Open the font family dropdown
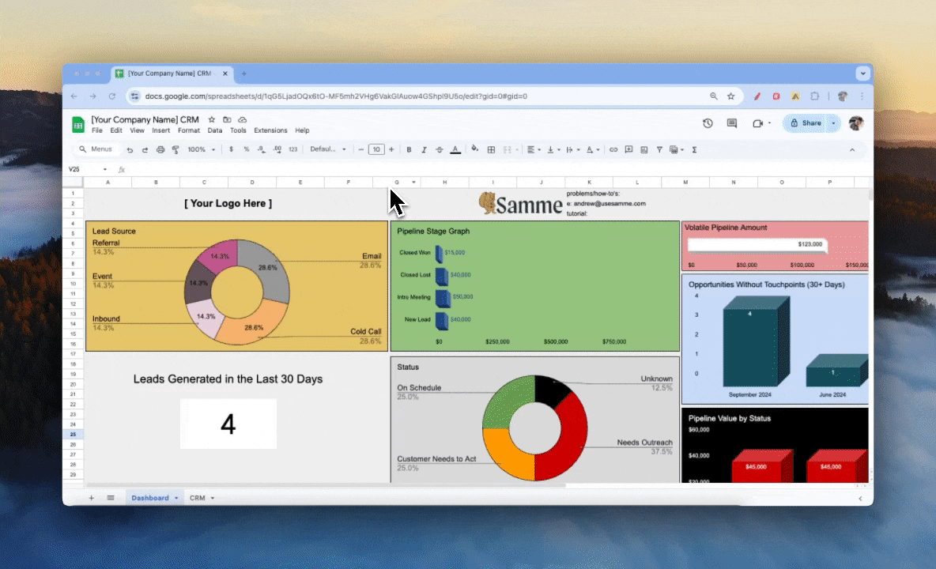The height and width of the screenshot is (569, 936). tap(328, 149)
